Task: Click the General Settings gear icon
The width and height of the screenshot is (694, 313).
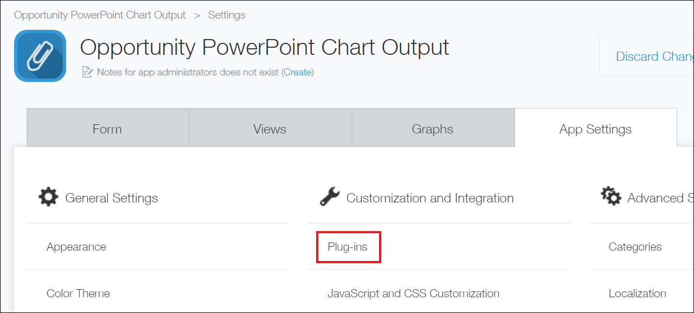Action: [48, 196]
